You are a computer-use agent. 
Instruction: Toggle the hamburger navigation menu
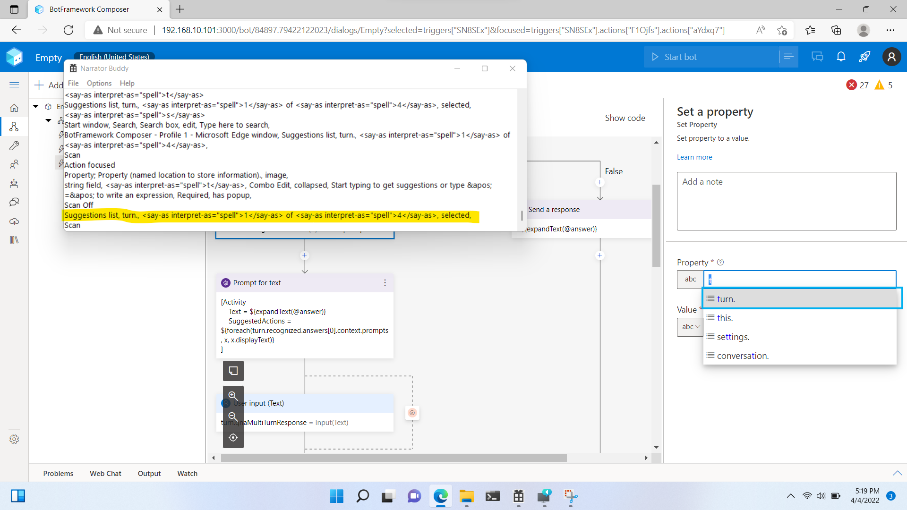[14, 85]
